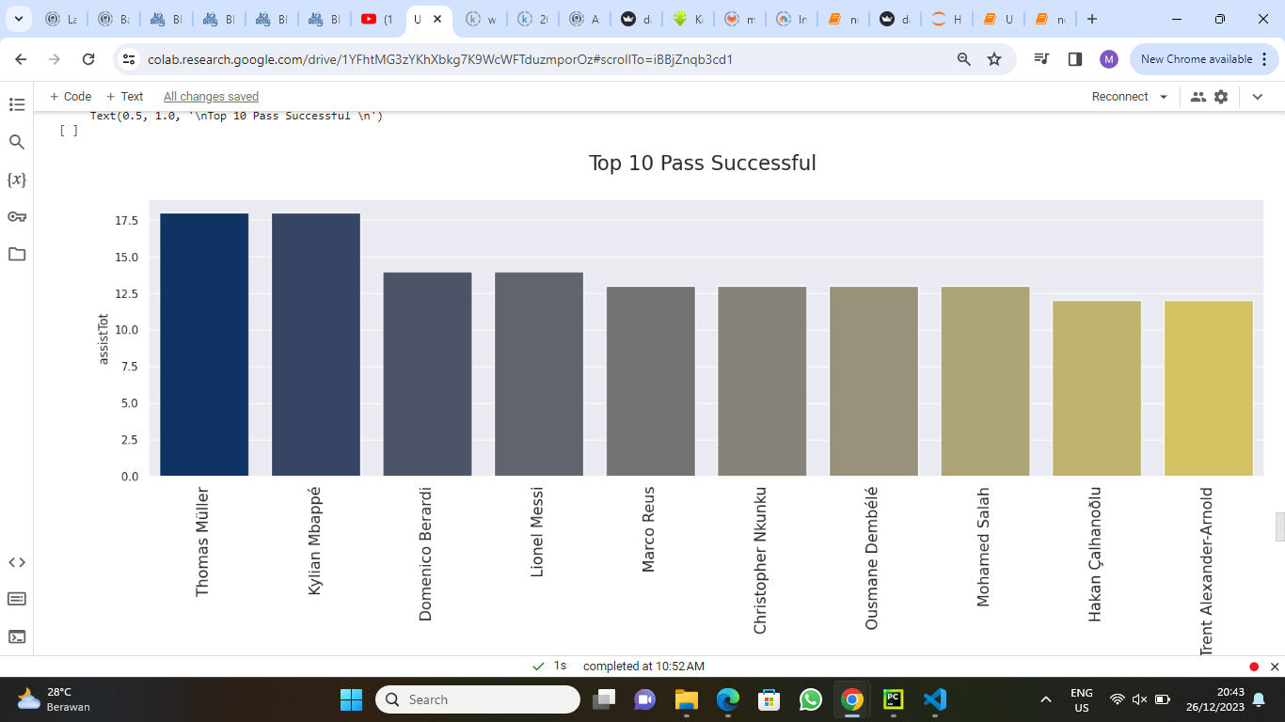Image resolution: width=1285 pixels, height=722 pixels.
Task: Click the All changes saved link
Action: (x=211, y=97)
